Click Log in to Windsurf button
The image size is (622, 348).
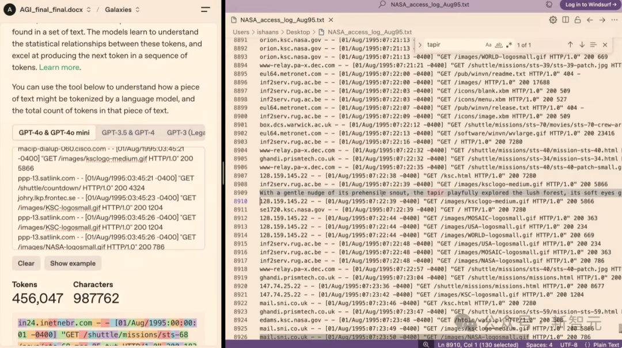coord(590,5)
